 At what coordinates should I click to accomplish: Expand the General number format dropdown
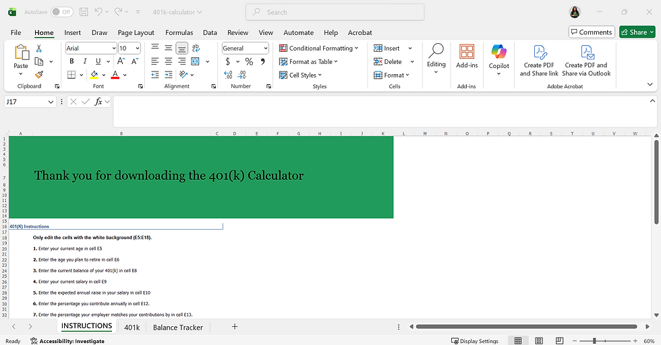coord(265,49)
